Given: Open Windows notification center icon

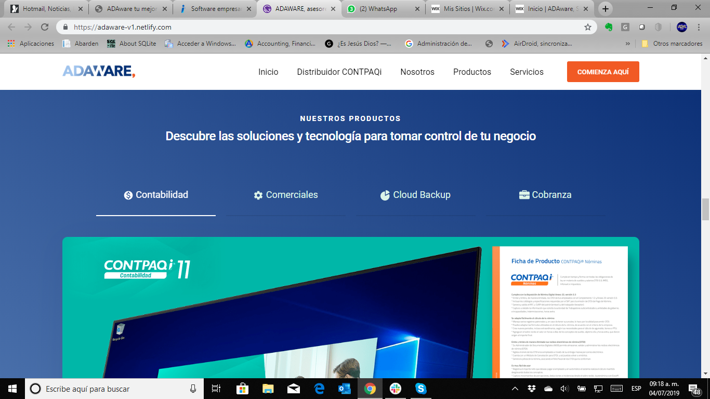Looking at the screenshot, I should coord(694,389).
